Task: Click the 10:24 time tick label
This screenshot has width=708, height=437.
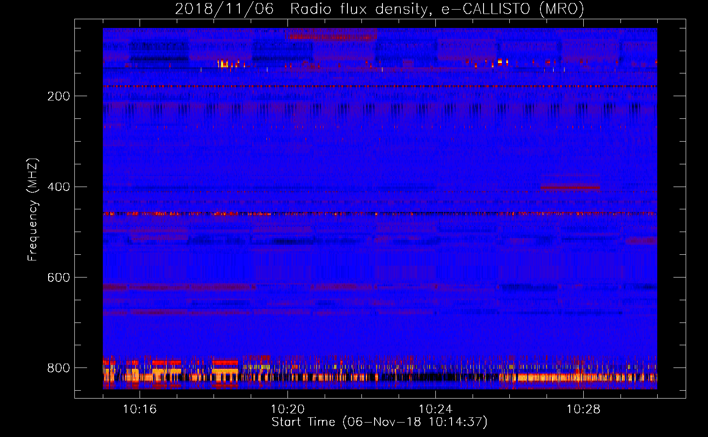Action: [x=436, y=409]
